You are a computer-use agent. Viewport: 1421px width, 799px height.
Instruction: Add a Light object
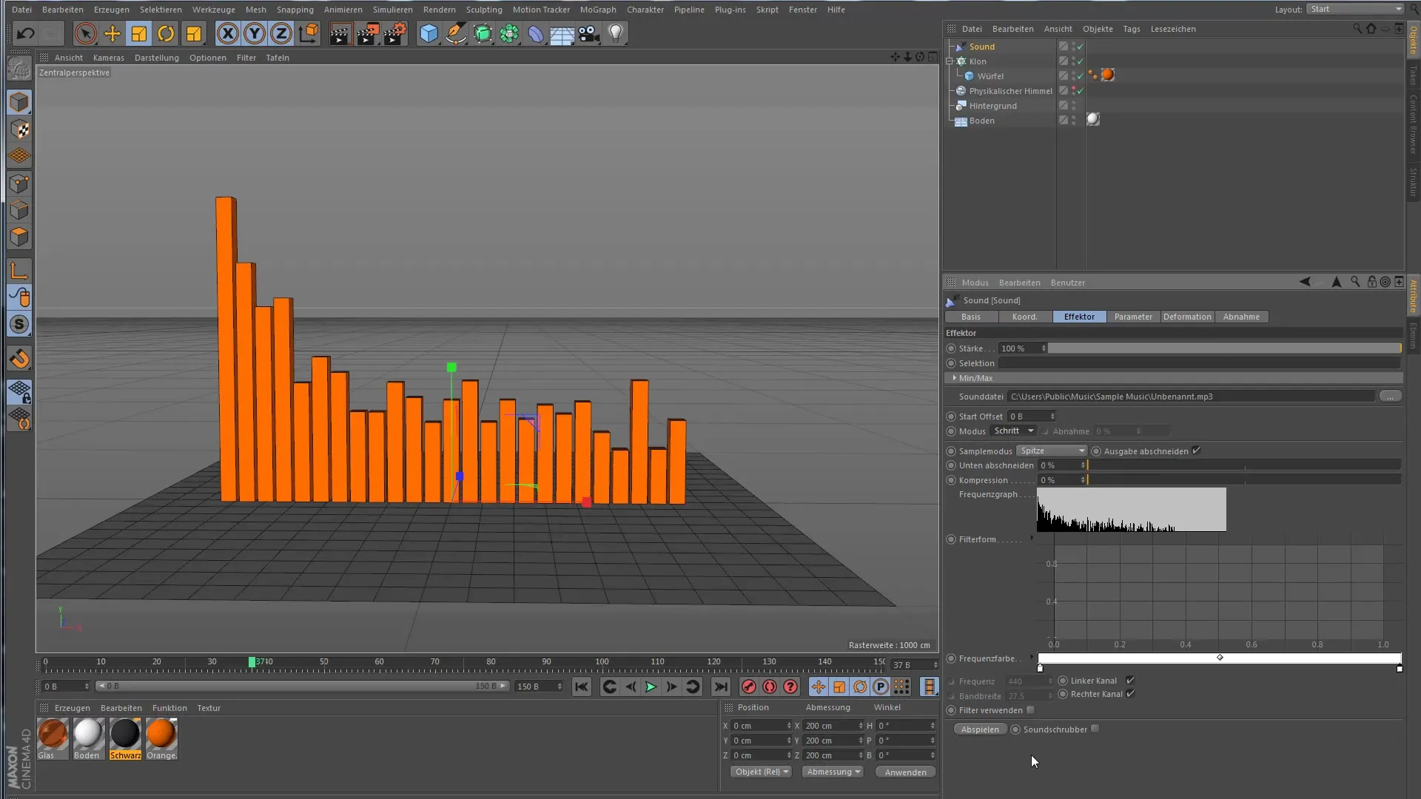point(616,33)
